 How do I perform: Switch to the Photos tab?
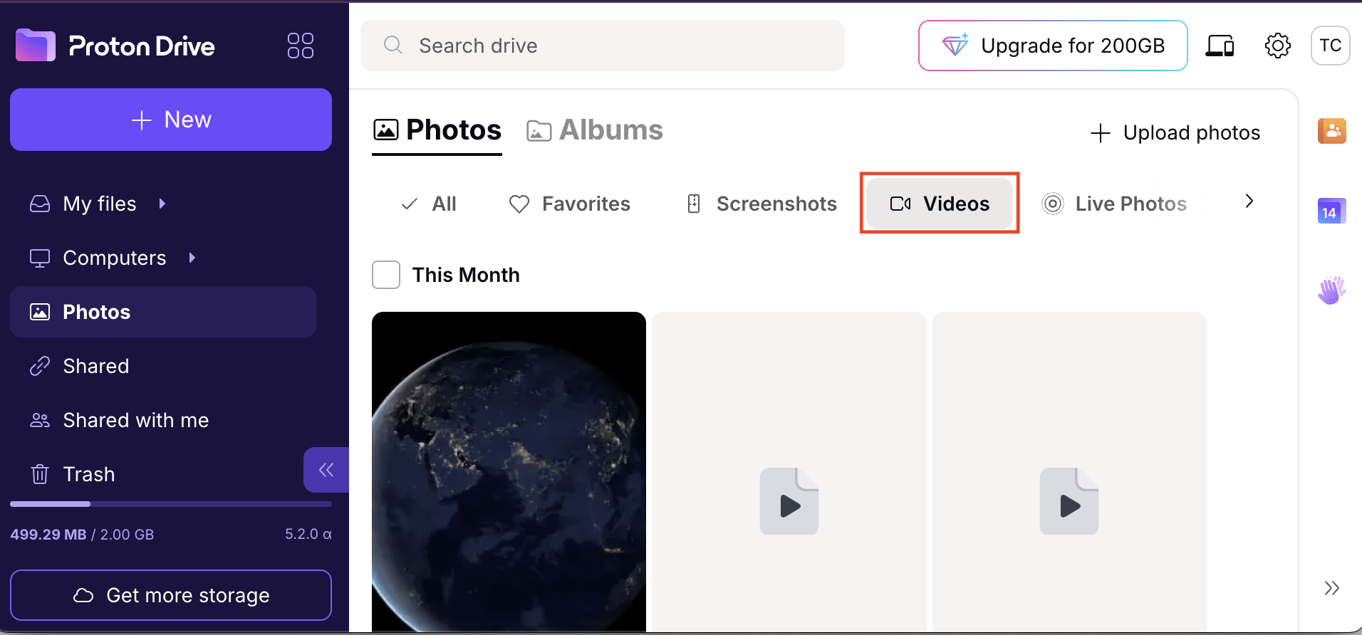coord(437,131)
